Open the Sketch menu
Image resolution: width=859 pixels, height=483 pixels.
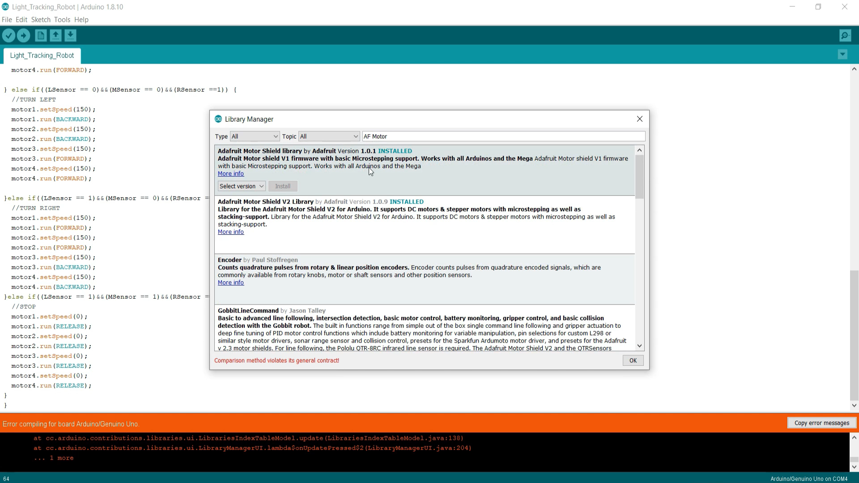(41, 20)
